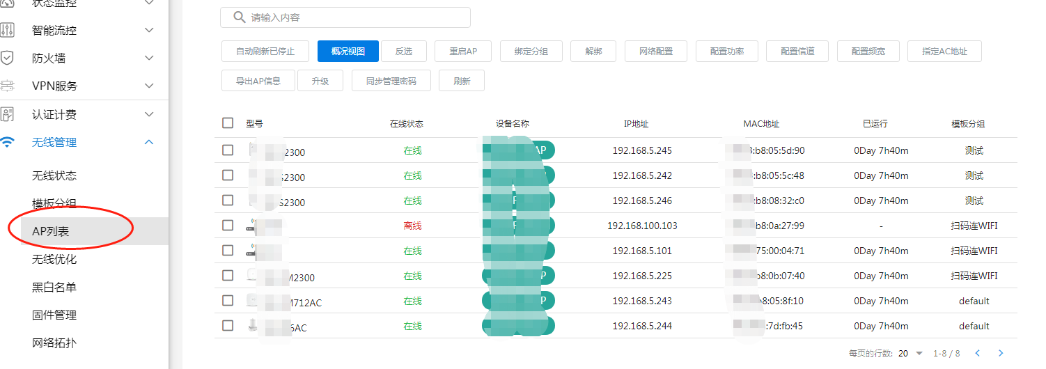Click the search magnifier icon

click(x=239, y=17)
